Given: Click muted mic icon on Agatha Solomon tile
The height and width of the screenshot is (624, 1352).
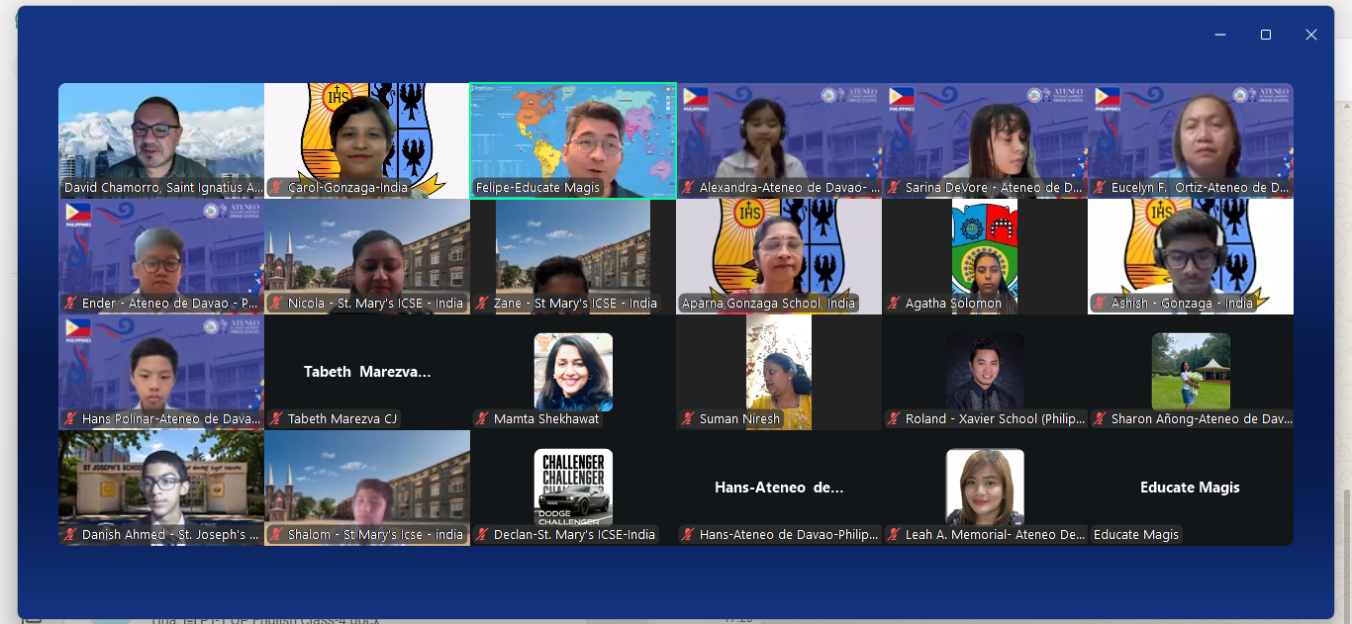Looking at the screenshot, I should pos(894,304).
